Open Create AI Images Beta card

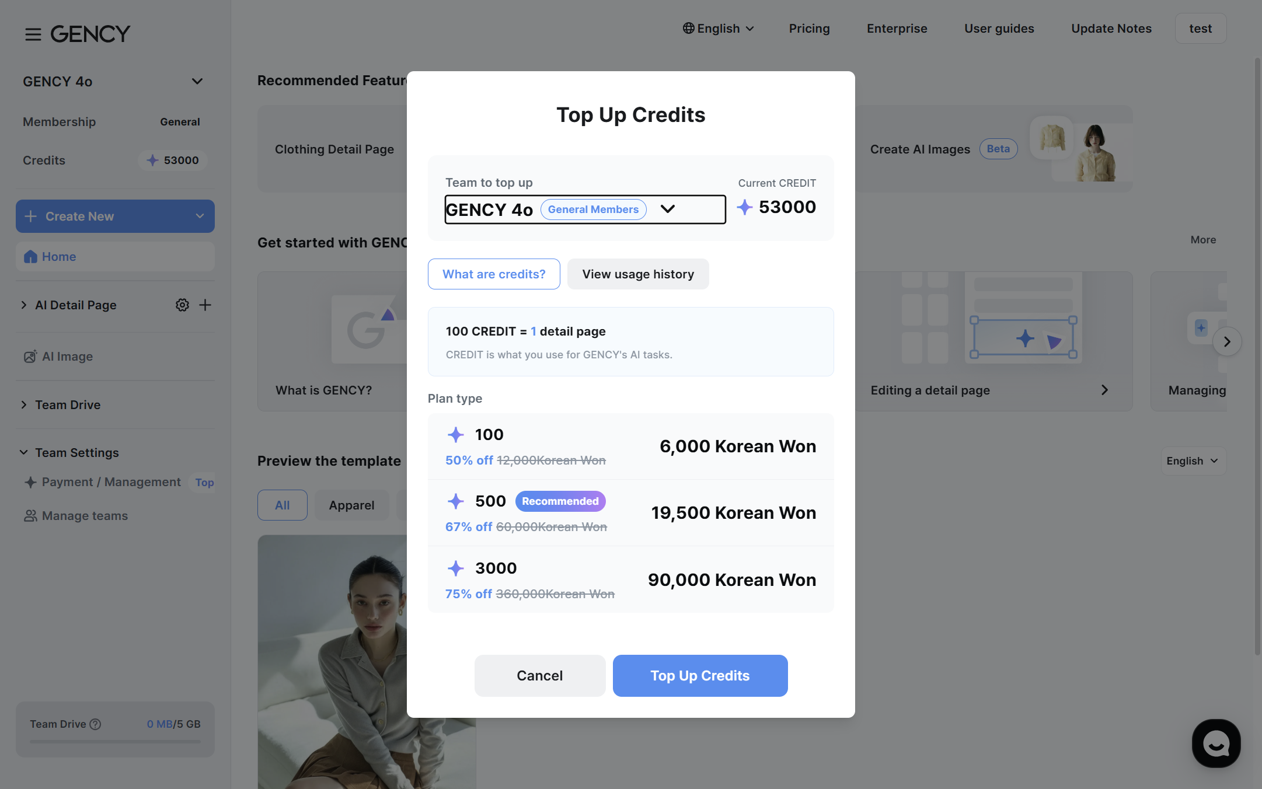994,149
